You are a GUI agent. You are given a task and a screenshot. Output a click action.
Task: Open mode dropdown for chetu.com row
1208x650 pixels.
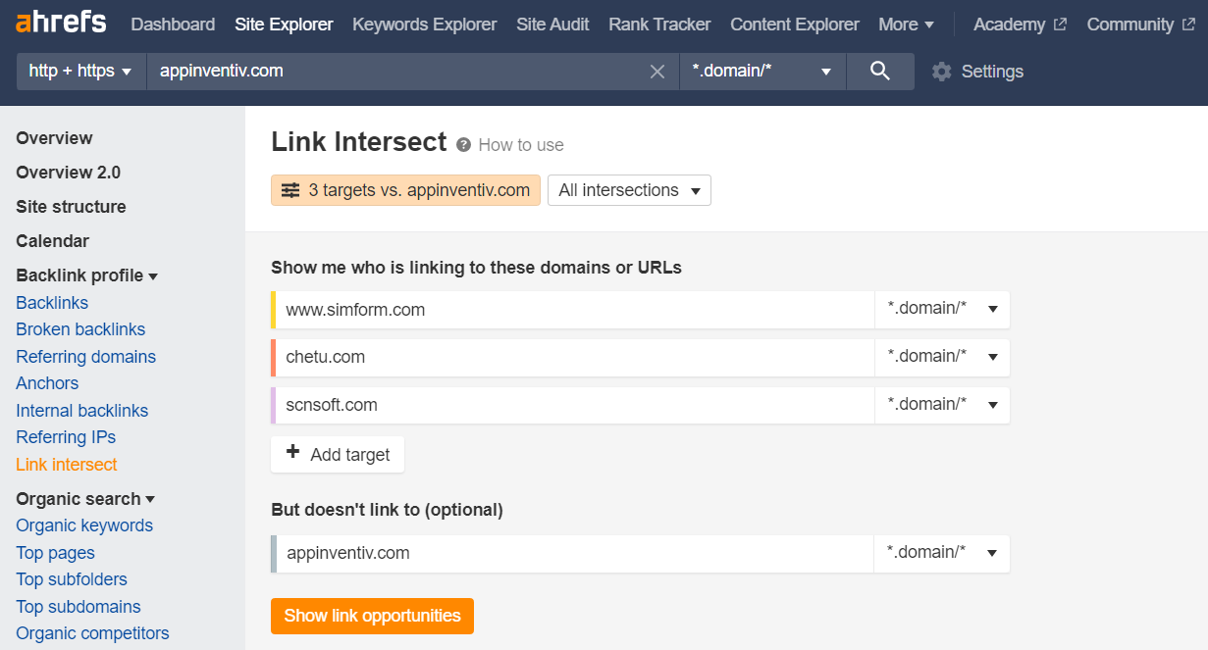point(942,357)
